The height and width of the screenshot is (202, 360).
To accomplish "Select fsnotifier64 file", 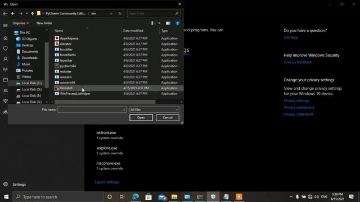I will (x=67, y=55).
